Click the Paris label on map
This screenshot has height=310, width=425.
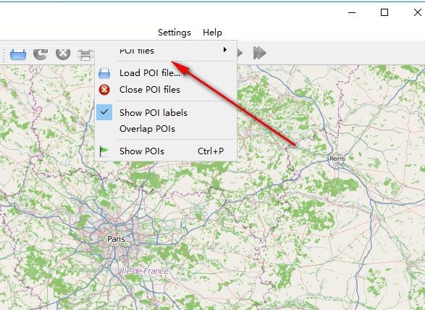(x=116, y=239)
